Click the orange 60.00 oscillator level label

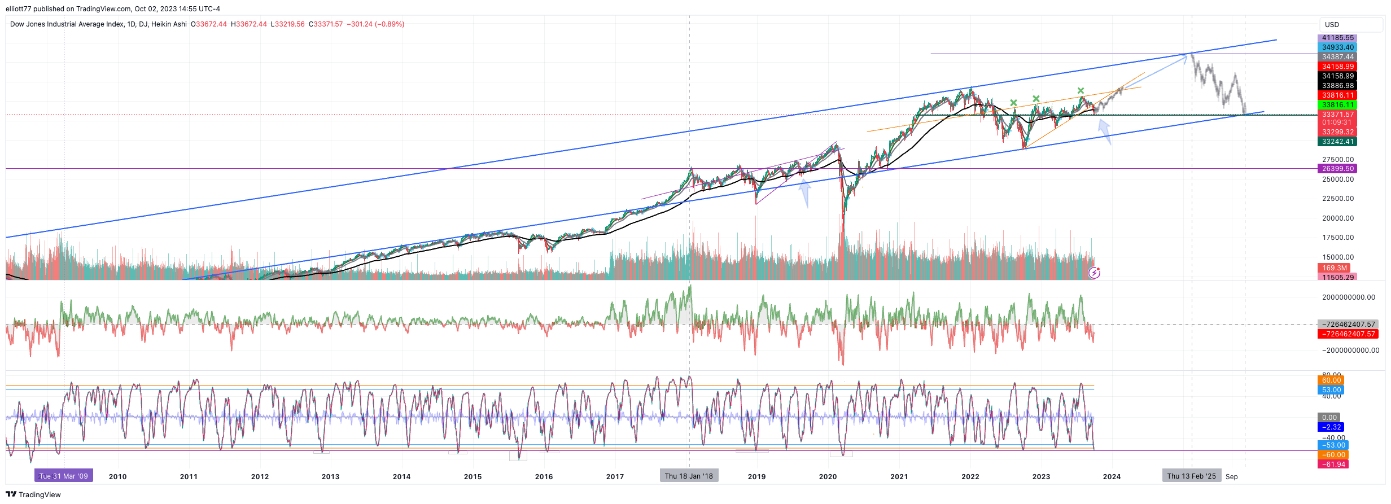1331,380
